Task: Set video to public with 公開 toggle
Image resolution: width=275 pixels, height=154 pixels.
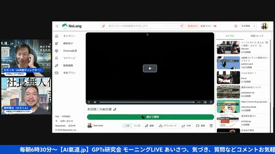Action: 127,126
